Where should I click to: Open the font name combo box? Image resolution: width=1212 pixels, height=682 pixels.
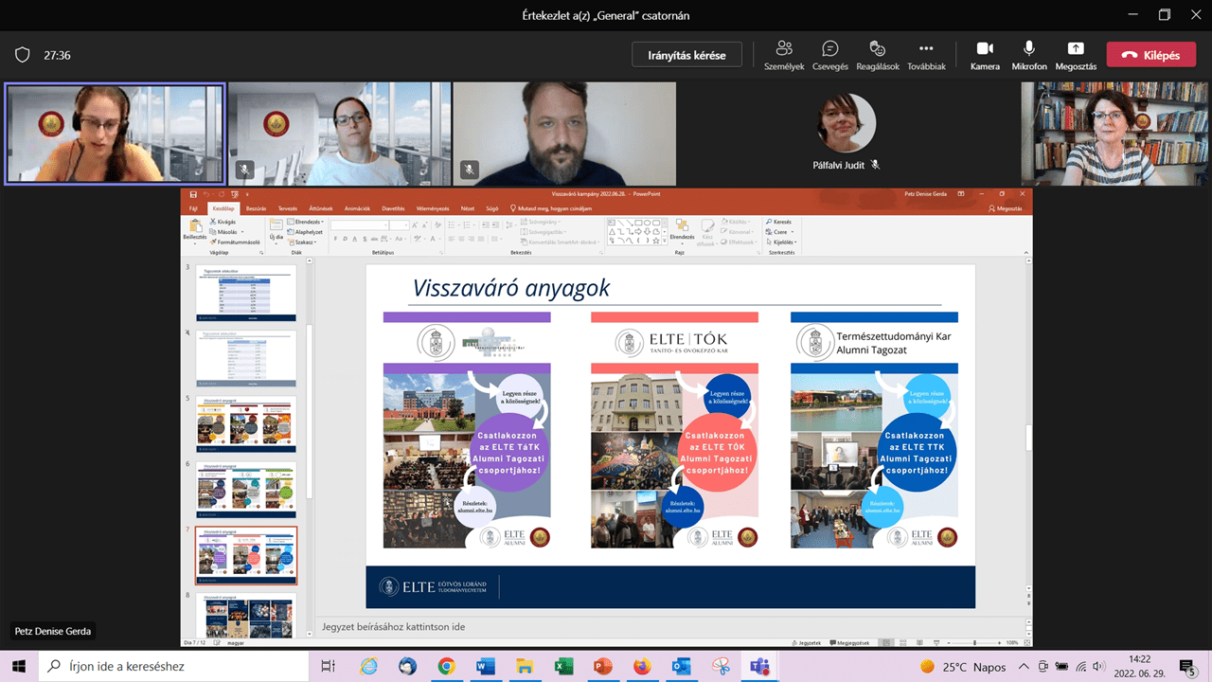click(x=359, y=224)
